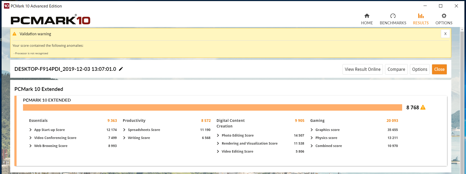Click the Options button beside Compare
Image resolution: width=466 pixels, height=174 pixels.
click(420, 69)
